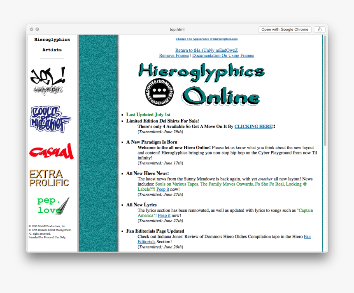This screenshot has height=293, width=354.
Task: Click Peep it link under Hiero News
Action: 163,189
